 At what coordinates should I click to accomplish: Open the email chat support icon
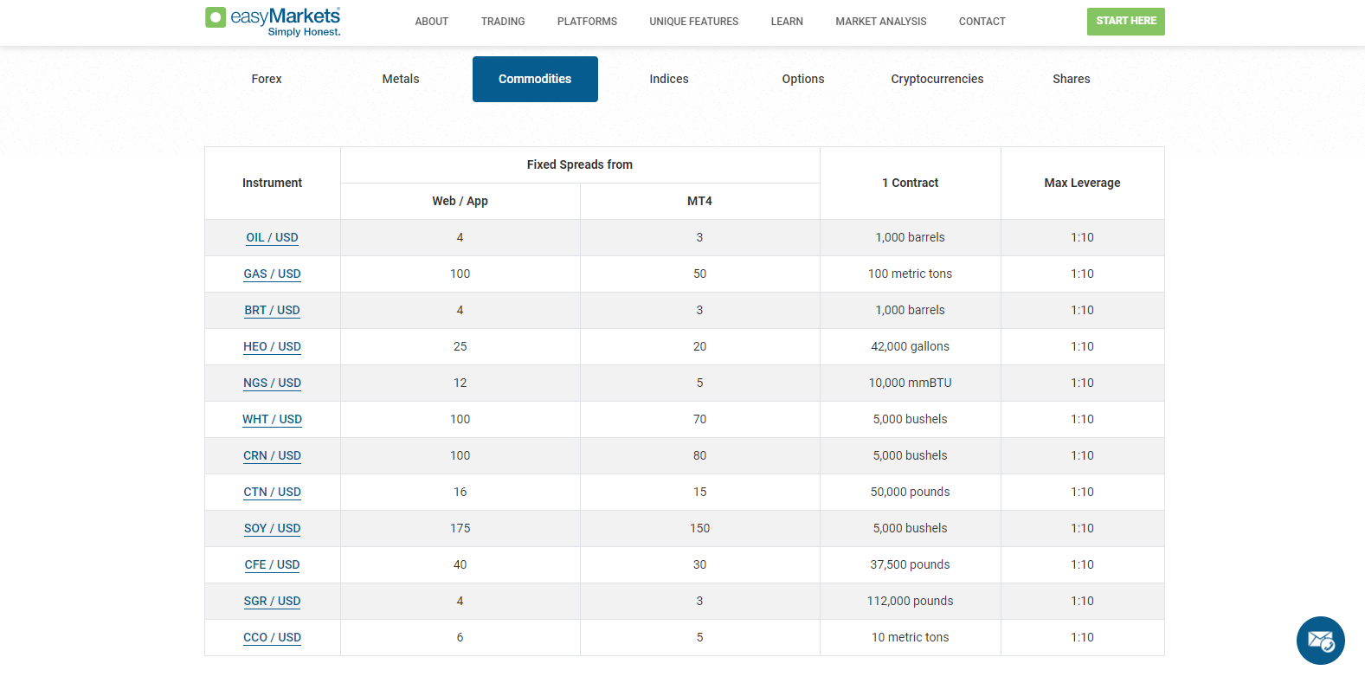coord(1320,641)
